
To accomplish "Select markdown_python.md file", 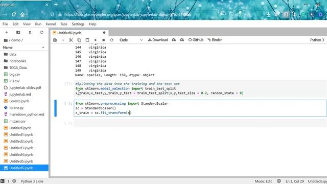I will point(24,114).
